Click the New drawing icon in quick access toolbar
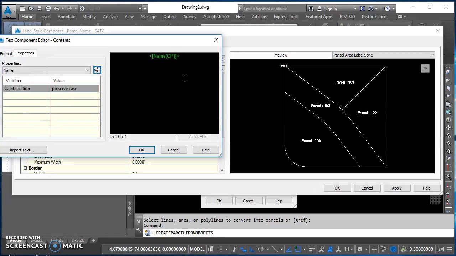Image resolution: width=456 pixels, height=256 pixels. pyautogui.click(x=22, y=9)
